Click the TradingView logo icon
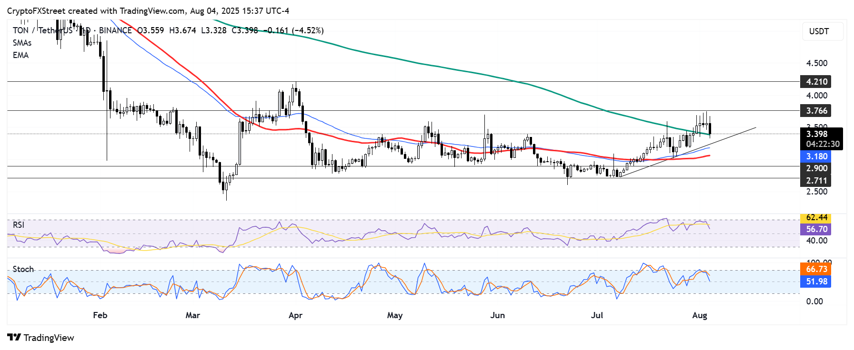854x350 pixels. (x=14, y=338)
